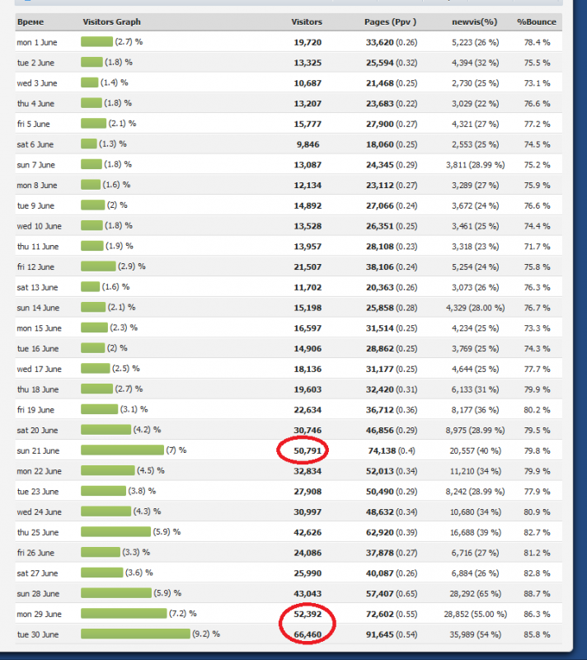Sort by Pages (Ppv) column header
The image size is (587, 660).
(390, 21)
